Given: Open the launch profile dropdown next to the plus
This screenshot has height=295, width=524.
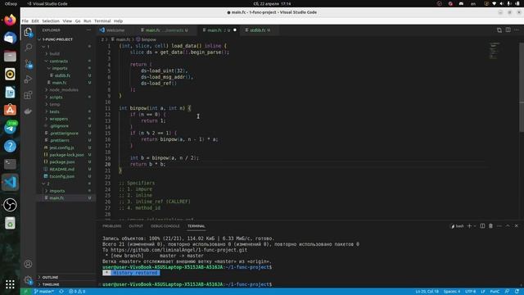Looking at the screenshot, I should click(x=475, y=226).
